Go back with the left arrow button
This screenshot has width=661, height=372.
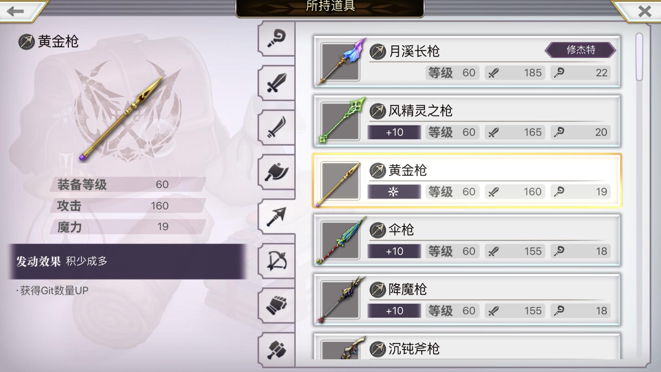(17, 11)
